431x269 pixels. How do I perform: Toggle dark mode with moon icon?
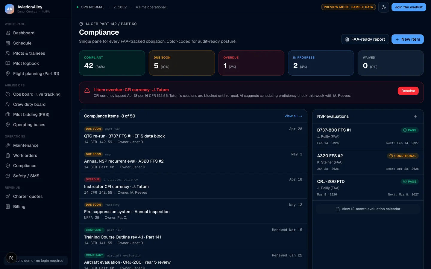click(384, 7)
